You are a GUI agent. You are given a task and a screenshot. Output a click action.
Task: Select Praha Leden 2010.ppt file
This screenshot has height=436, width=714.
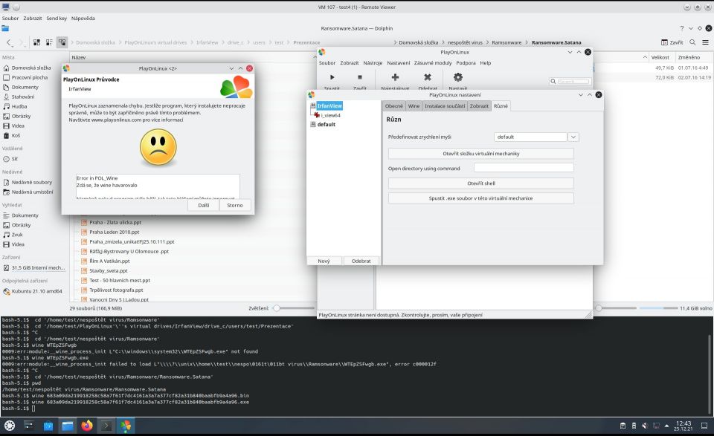click(115, 232)
